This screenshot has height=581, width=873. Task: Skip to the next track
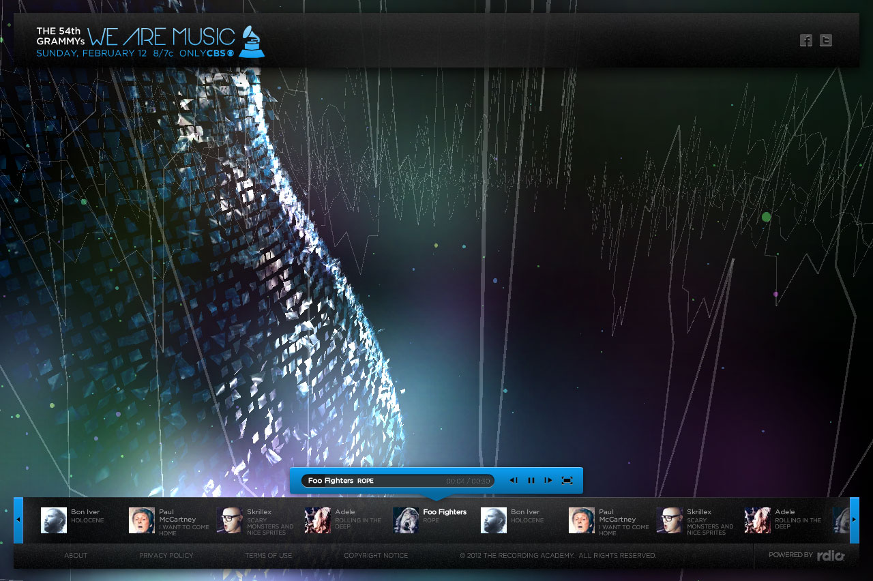point(548,480)
